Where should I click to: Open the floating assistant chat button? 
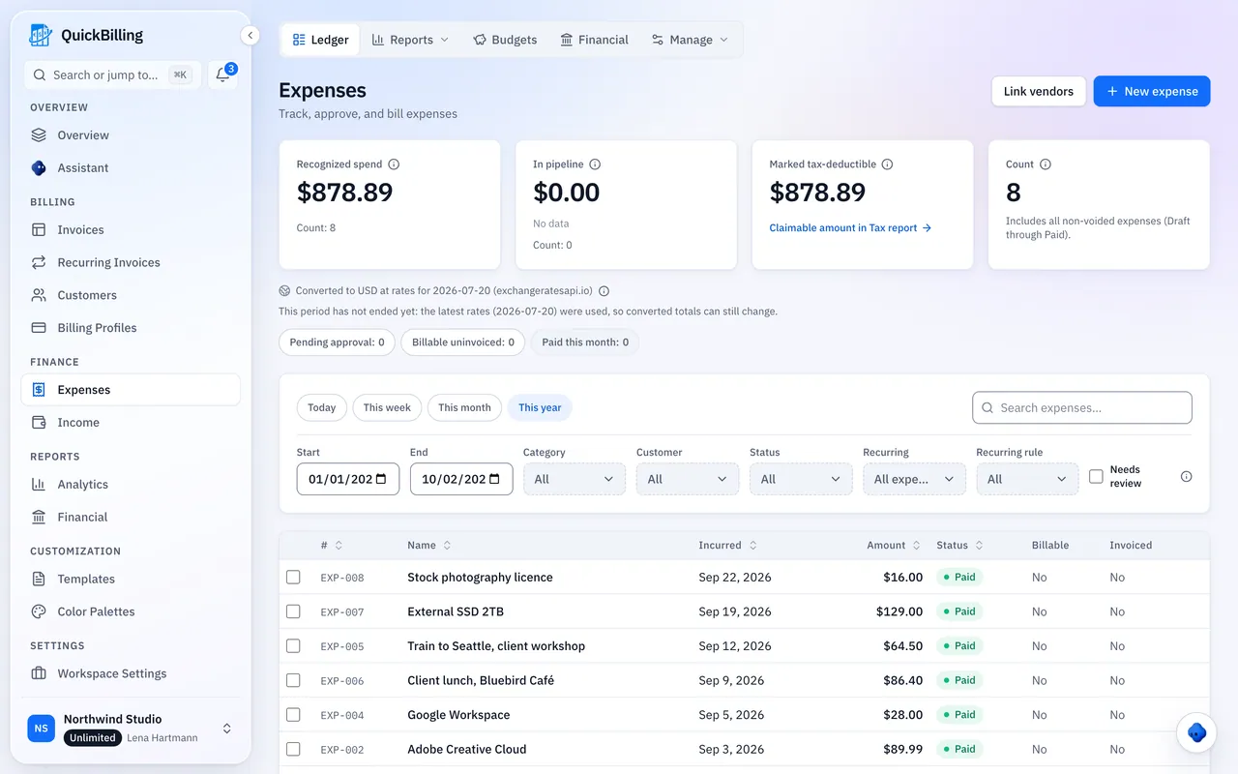click(x=1196, y=732)
